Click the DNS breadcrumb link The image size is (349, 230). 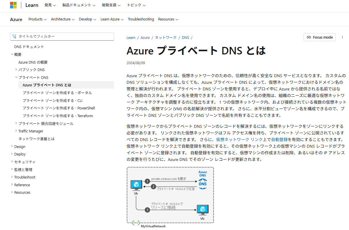[185, 38]
